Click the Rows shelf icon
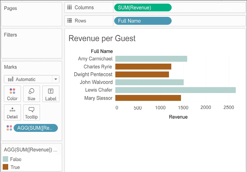247x172 pixels. (69, 21)
